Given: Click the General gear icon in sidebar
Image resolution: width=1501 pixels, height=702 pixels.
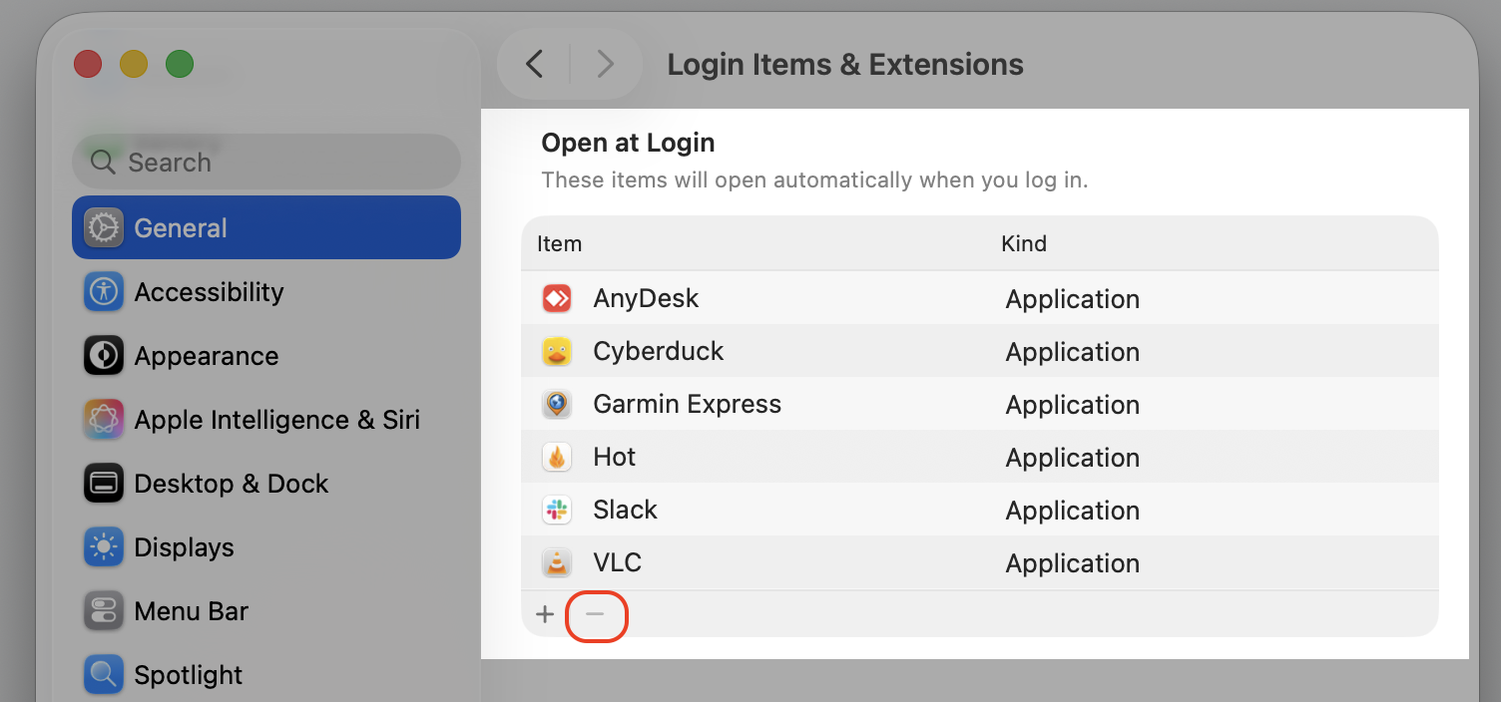Looking at the screenshot, I should click(104, 227).
